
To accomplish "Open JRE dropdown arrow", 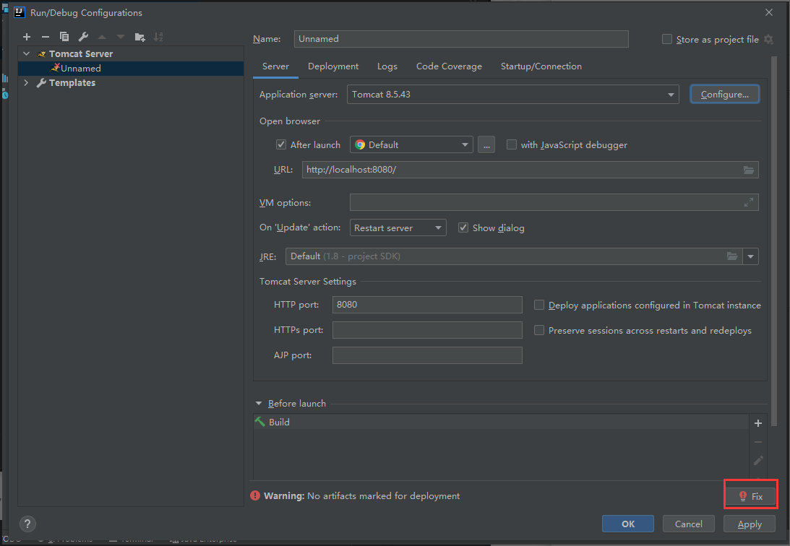I will [751, 256].
